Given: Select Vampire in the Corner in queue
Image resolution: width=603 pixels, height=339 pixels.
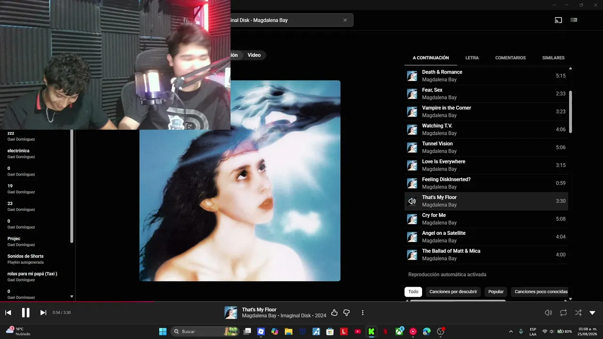Looking at the screenshot, I should (x=486, y=112).
